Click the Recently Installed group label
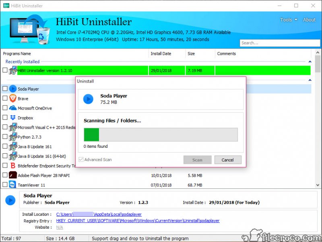 tap(23, 62)
